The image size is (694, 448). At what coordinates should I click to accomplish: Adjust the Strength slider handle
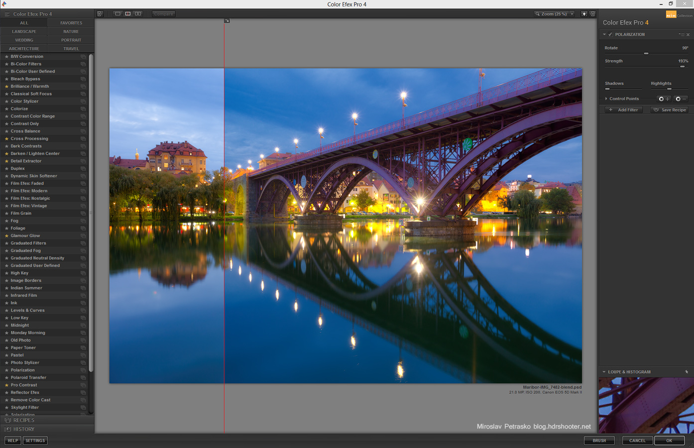[x=682, y=66]
